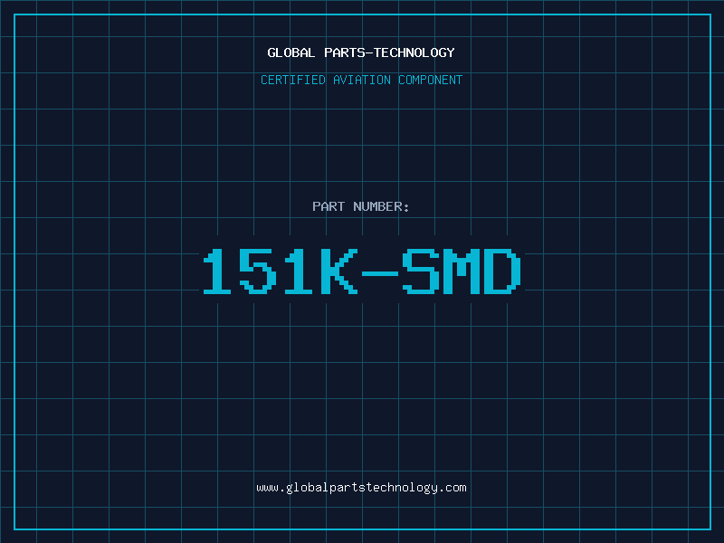Select the COMPONENT word in subtitle

(430, 80)
